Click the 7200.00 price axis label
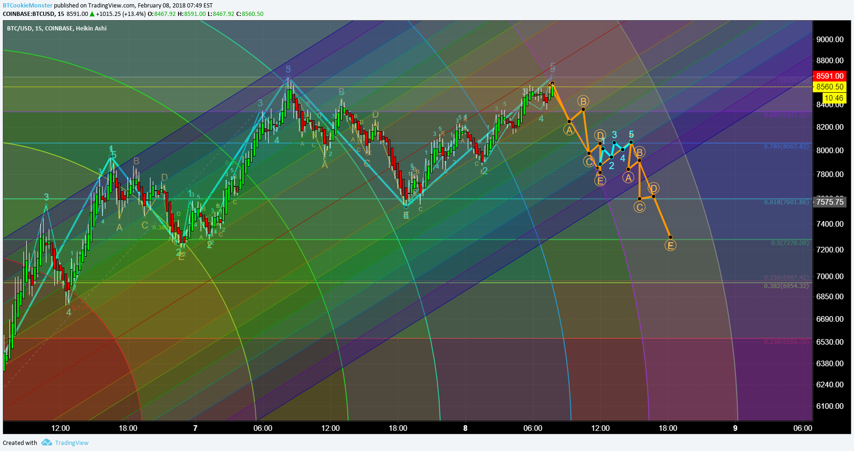This screenshot has width=854, height=451. (x=830, y=250)
